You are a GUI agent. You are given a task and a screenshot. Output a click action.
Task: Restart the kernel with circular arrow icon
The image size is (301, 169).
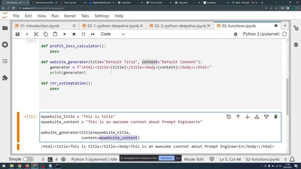83,34
